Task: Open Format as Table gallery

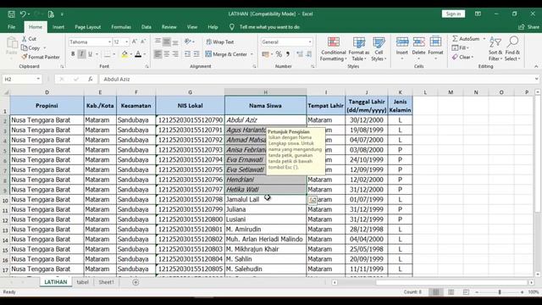Action: (x=359, y=49)
